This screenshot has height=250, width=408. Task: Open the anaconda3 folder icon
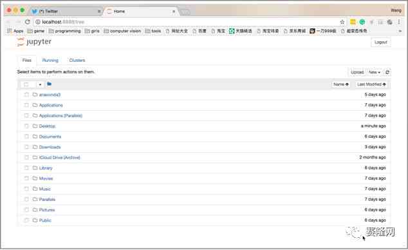click(x=35, y=95)
